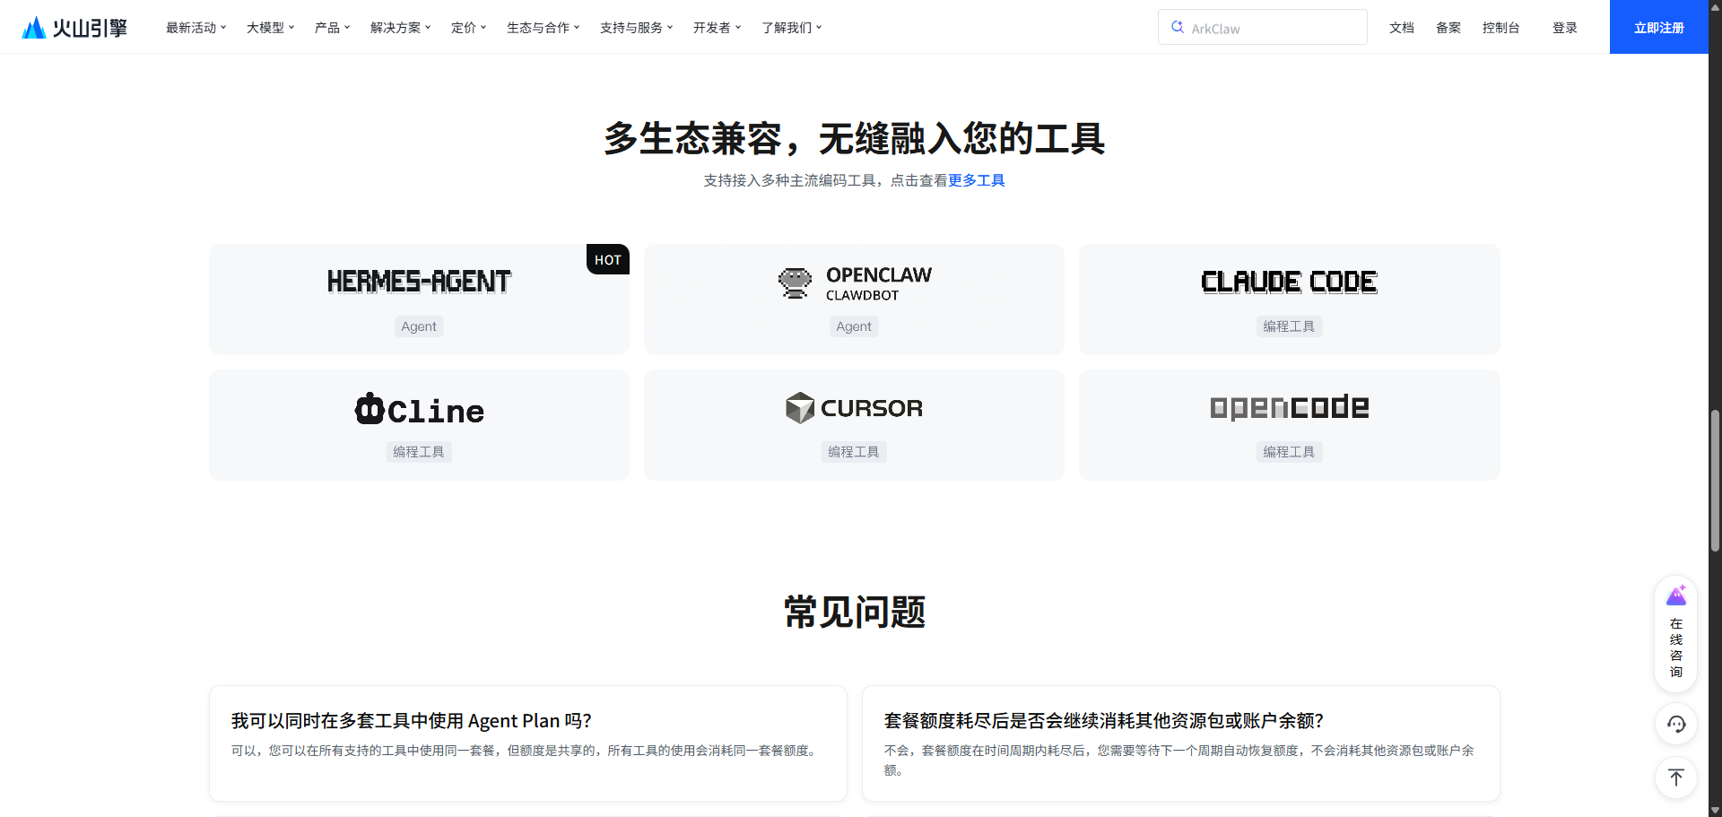Click 编程工具 tag under Cline
This screenshot has height=817, width=1722.
419,452
